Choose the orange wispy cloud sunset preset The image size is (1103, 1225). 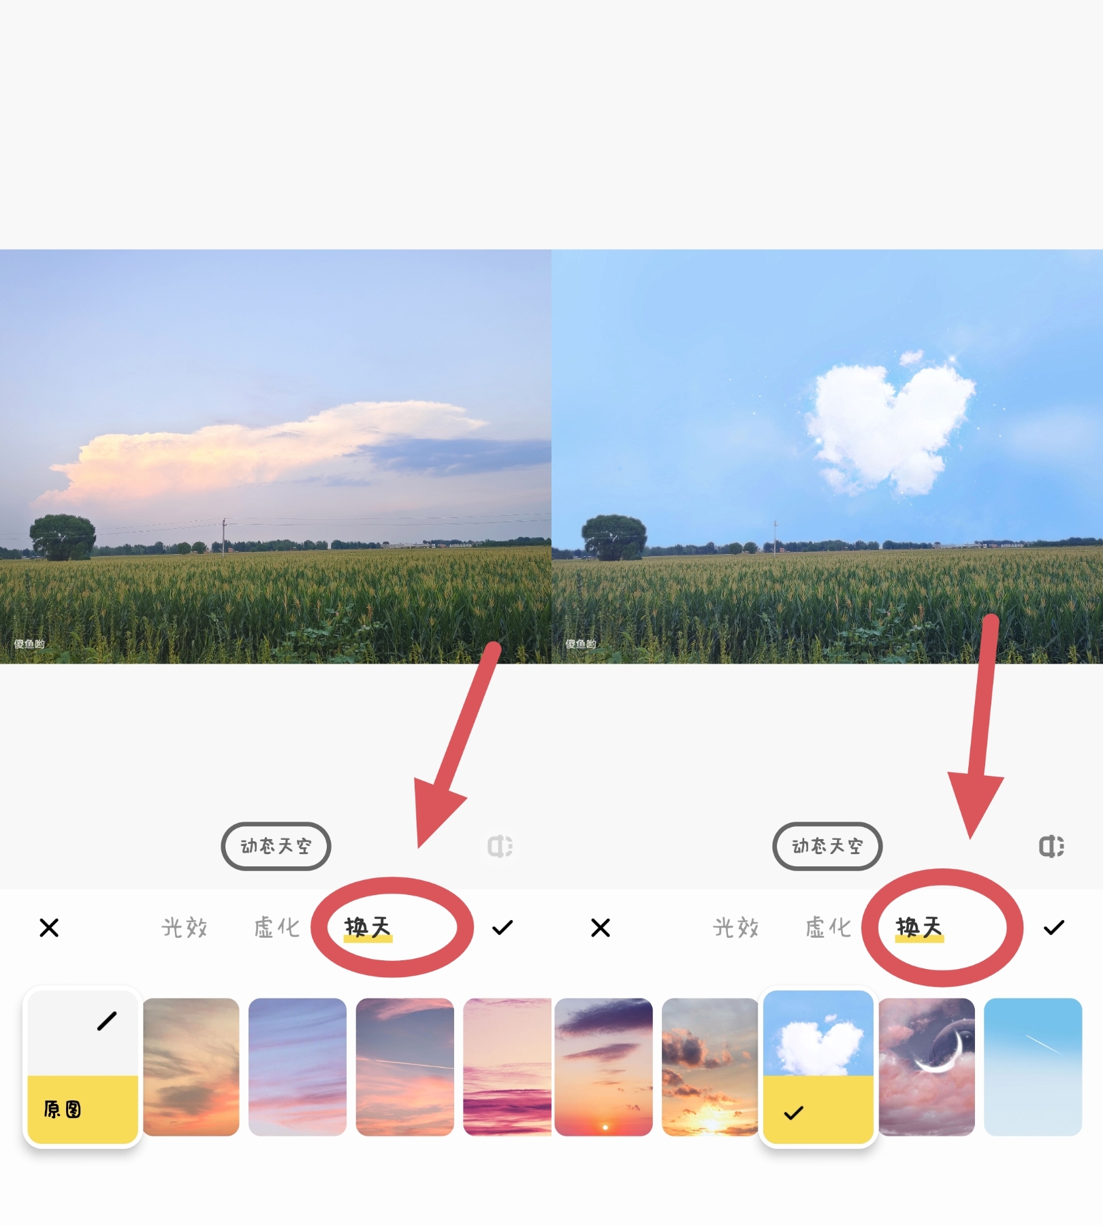pyautogui.click(x=191, y=1066)
